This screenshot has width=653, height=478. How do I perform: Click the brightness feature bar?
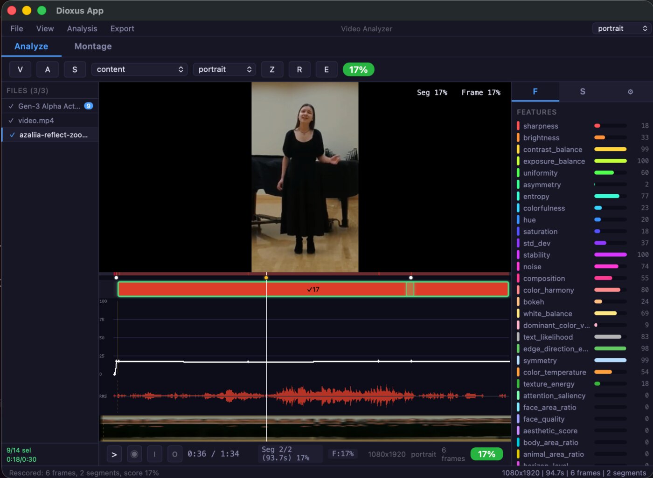610,137
